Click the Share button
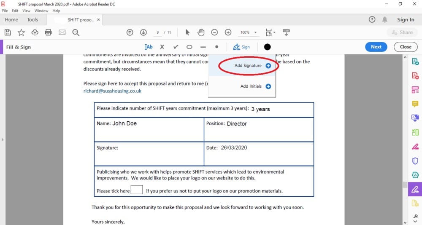The width and height of the screenshot is (422, 225). [x=403, y=32]
